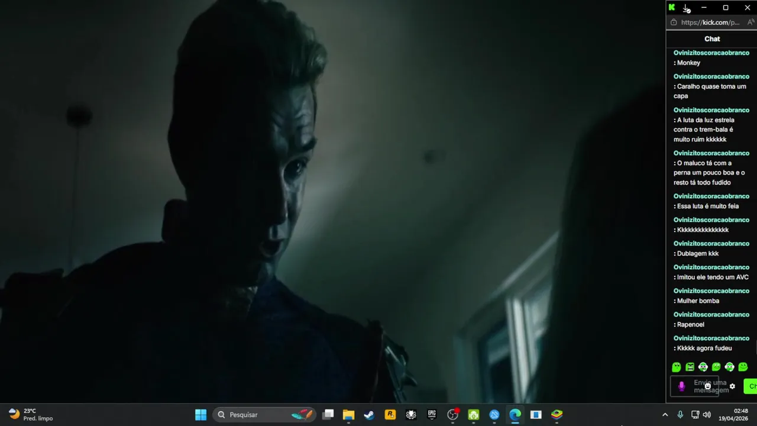
Task: Insert the third green headphones emote
Action: pos(703,367)
